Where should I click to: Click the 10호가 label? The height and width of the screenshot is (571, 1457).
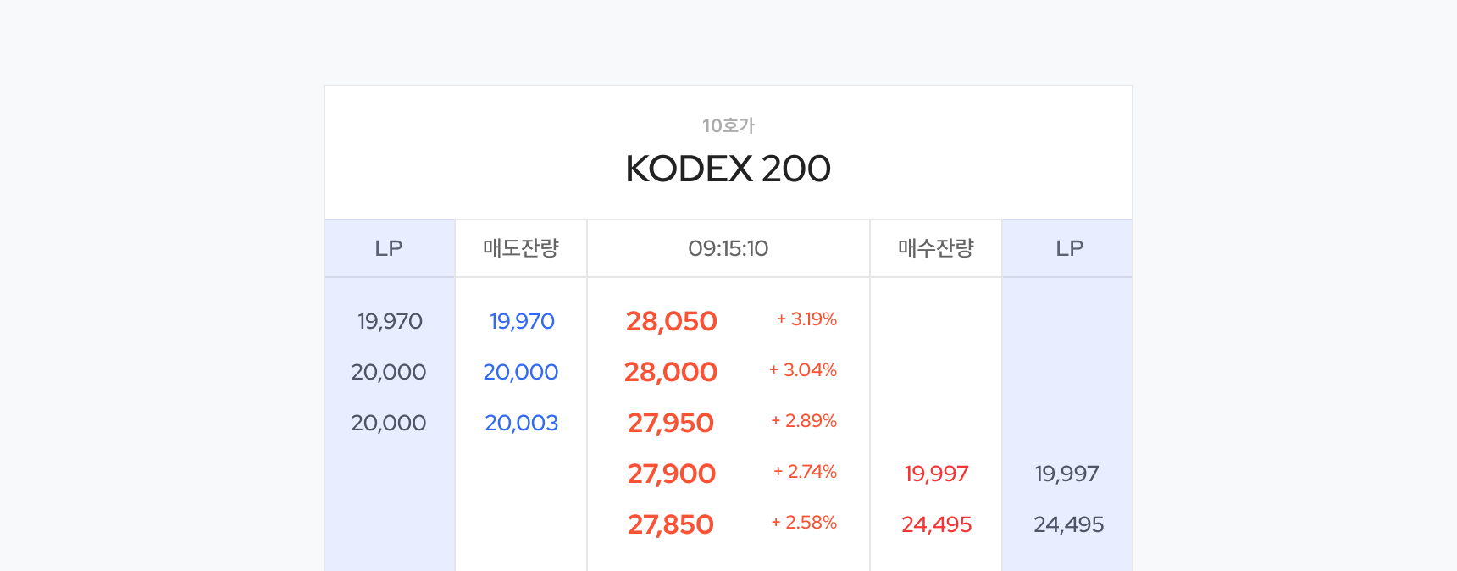[728, 125]
